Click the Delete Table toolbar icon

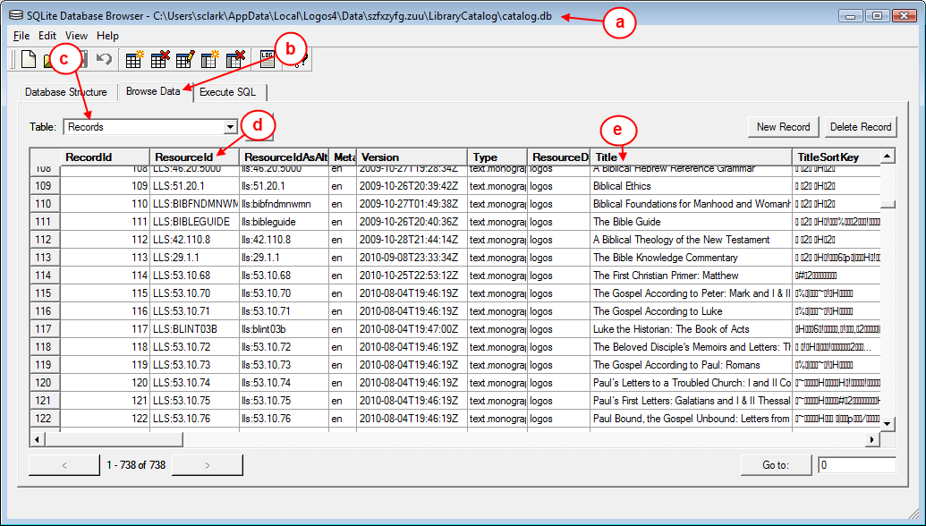160,59
